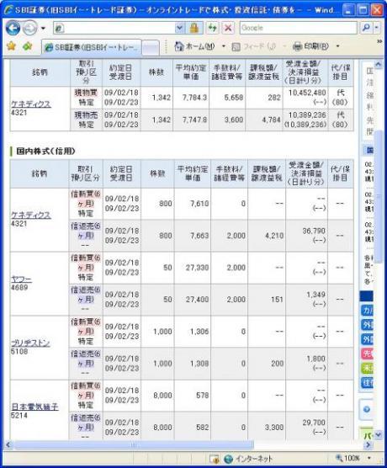Screen dimensions: 387x468
Task: Click the green sidebar button
Action: point(368,369)
